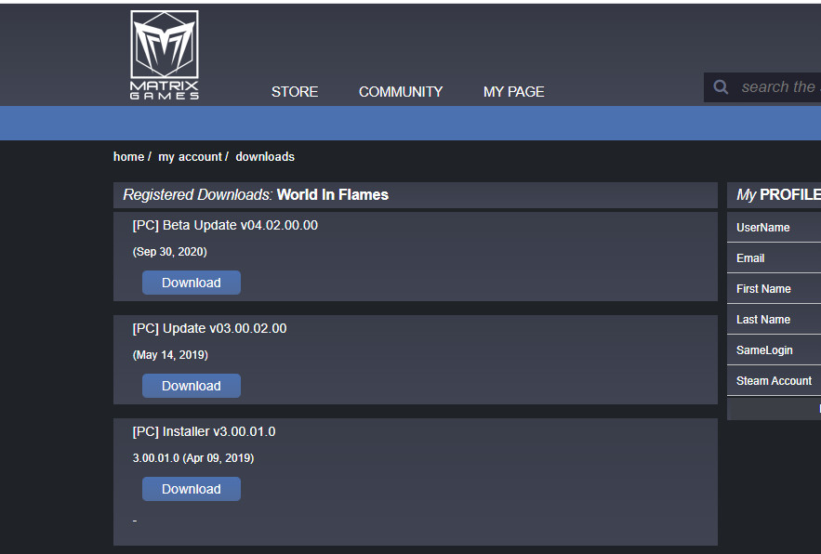The width and height of the screenshot is (821, 554).
Task: Download Beta Update v04.02.00.00
Action: [192, 283]
